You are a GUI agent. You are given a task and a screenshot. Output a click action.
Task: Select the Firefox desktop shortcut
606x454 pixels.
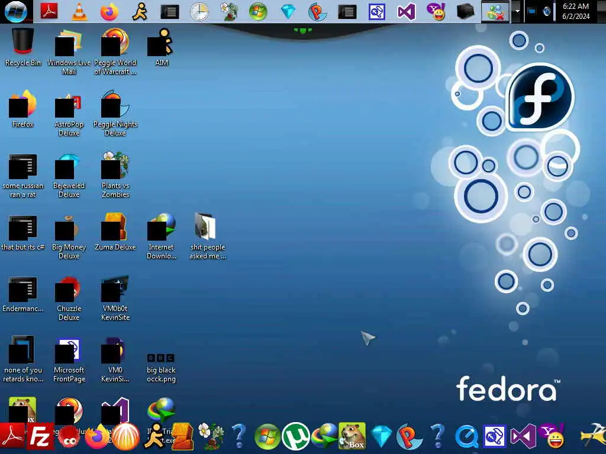23,109
